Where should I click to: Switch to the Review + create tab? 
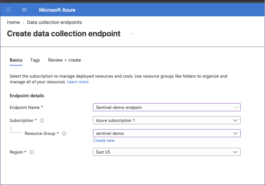coord(65,60)
